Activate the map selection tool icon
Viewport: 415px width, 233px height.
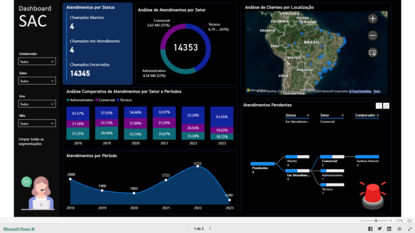372,52
